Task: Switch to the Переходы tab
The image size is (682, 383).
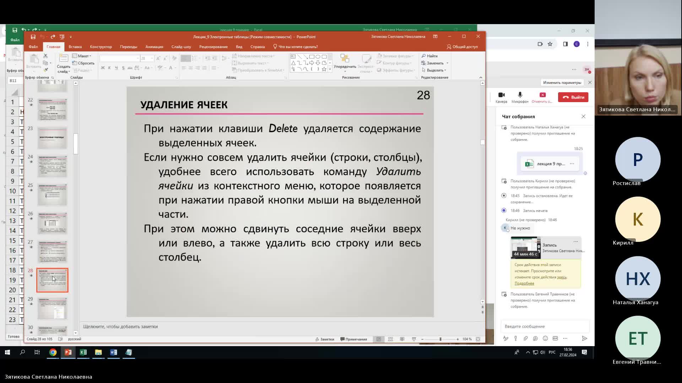Action: click(129, 47)
